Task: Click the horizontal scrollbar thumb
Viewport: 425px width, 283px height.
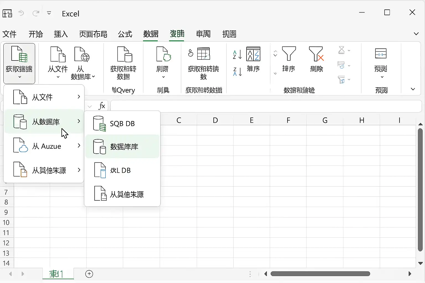Action: pyautogui.click(x=320, y=274)
